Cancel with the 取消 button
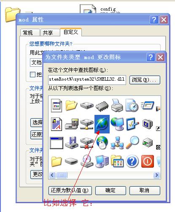Viewport: 175px width, 212px height. (145, 190)
